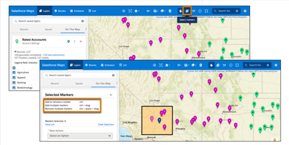Open points of interest dropdown in front toolbar
This screenshot has width=289, height=145.
(x=179, y=65)
